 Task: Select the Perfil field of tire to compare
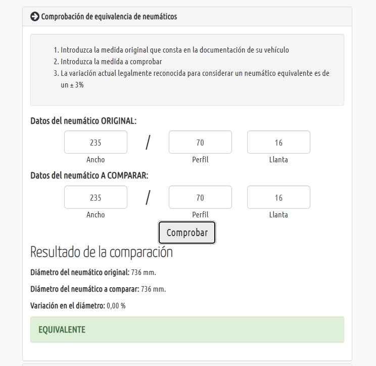[200, 198]
